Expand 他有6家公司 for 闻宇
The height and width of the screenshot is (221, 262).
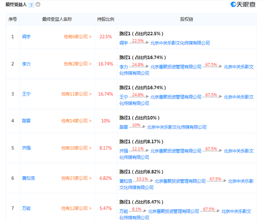77,37
